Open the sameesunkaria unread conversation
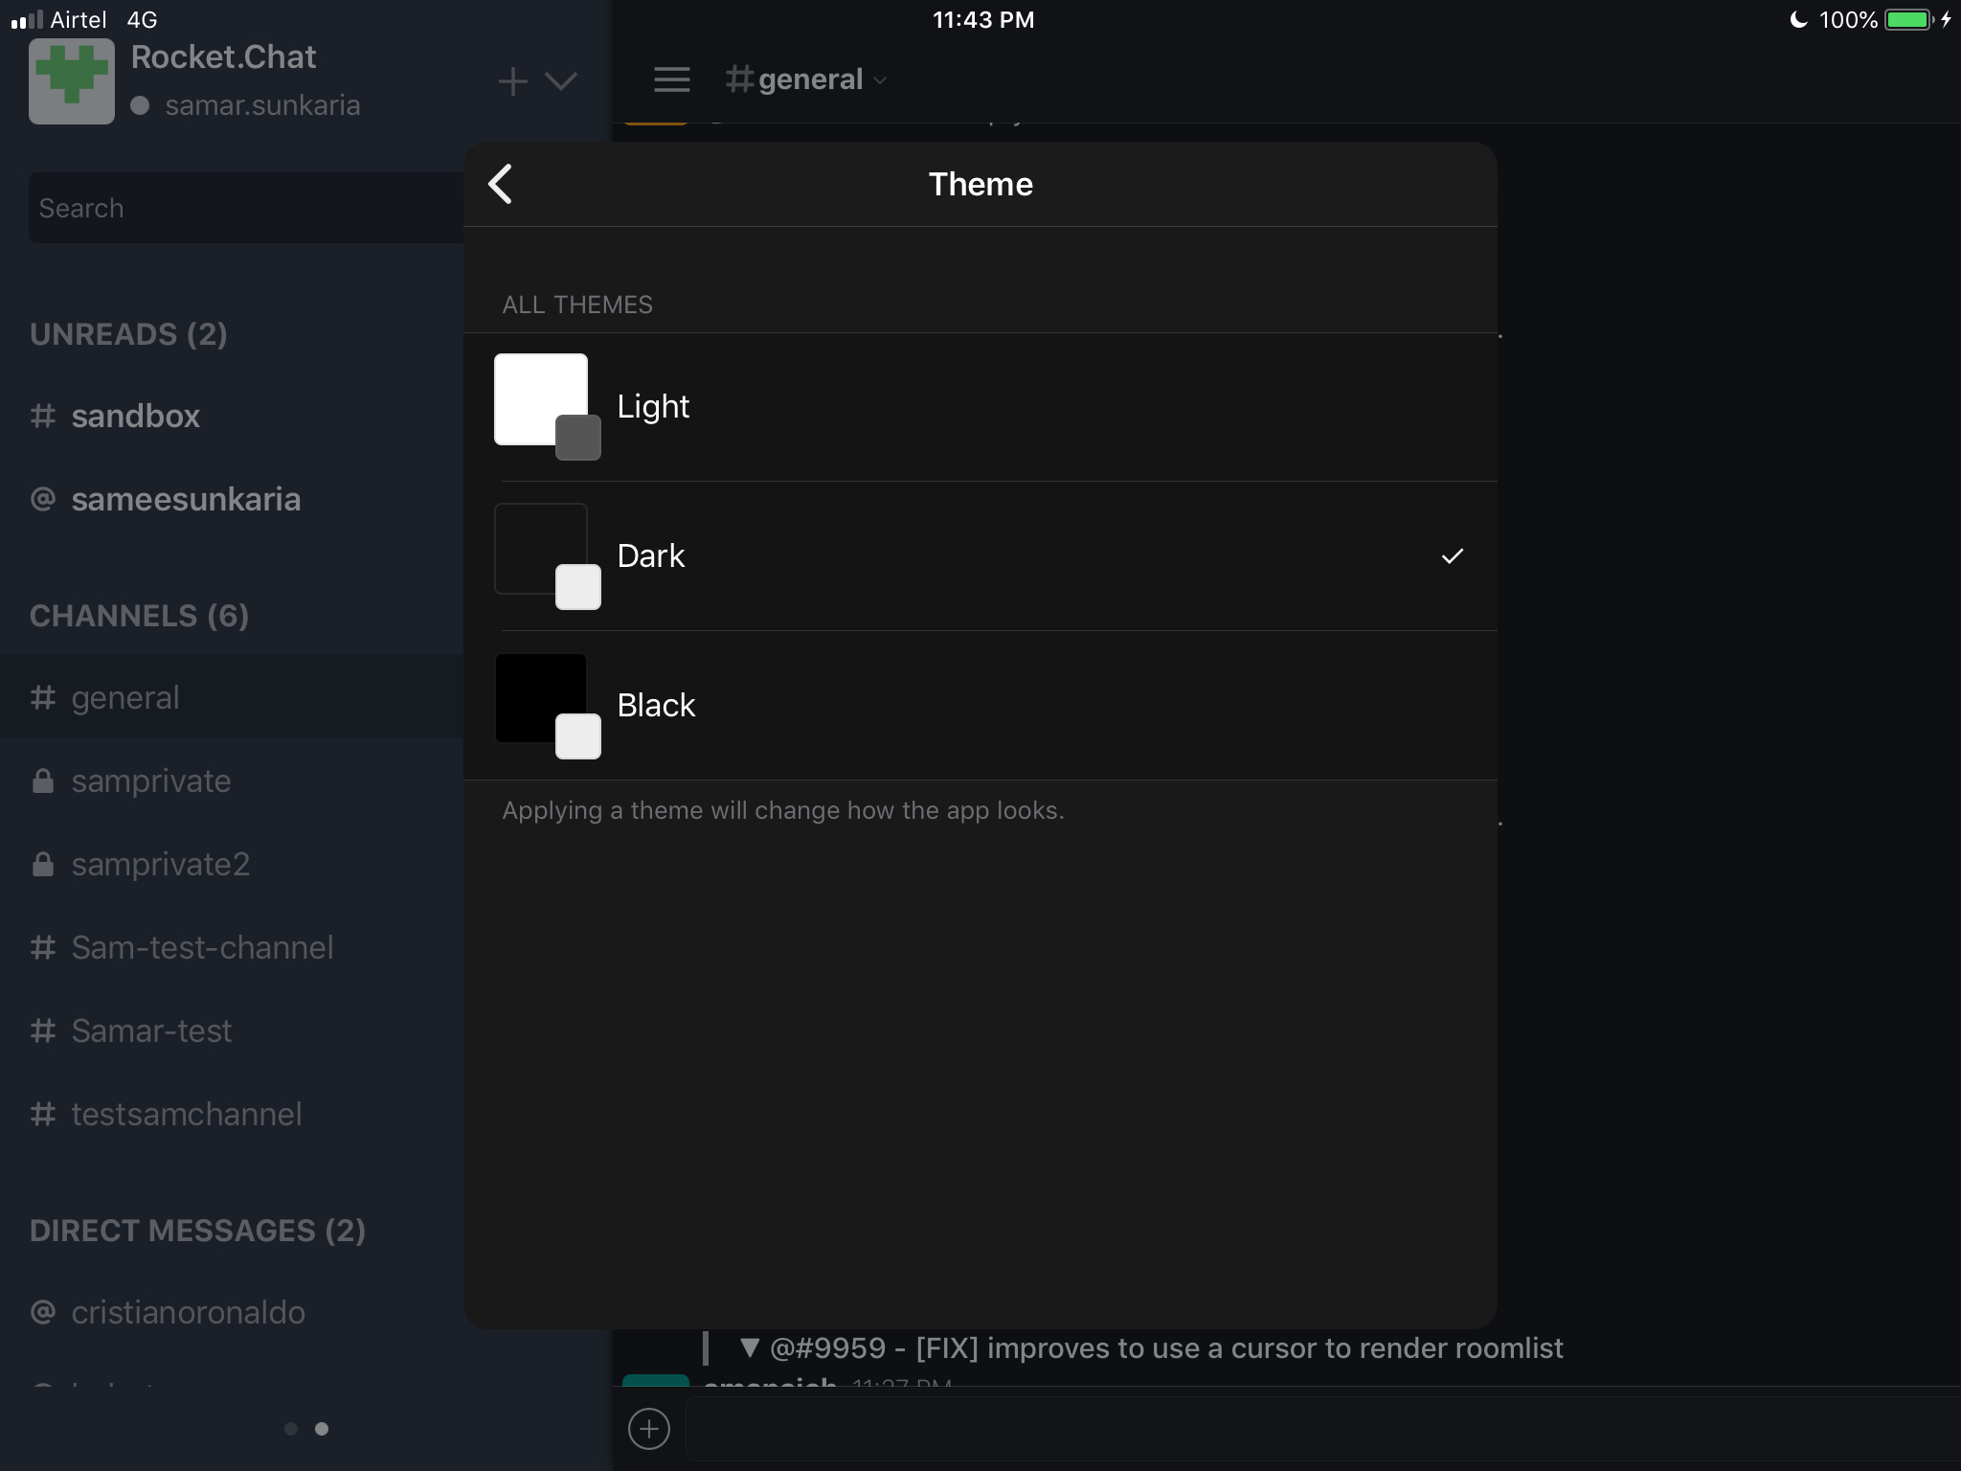 [186, 499]
